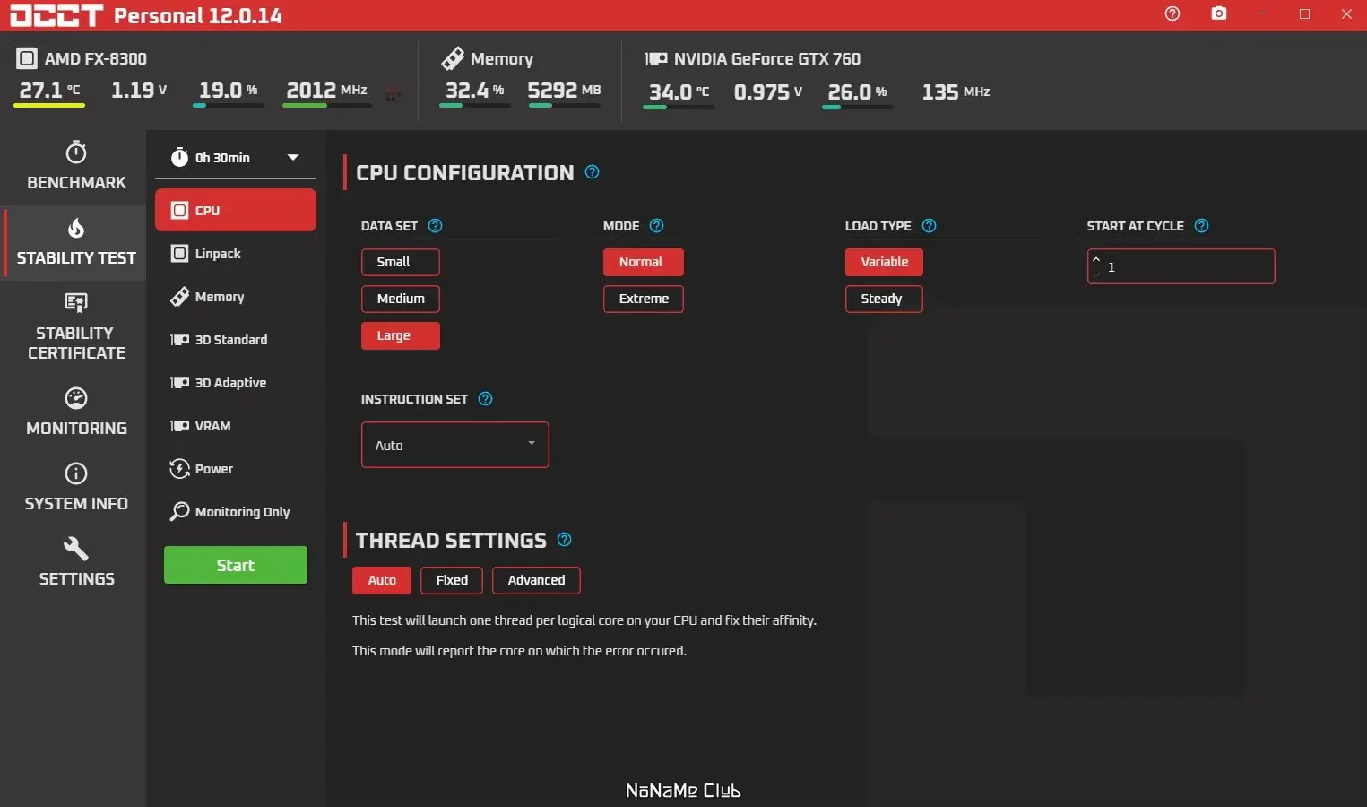Set mode to Extreme
This screenshot has width=1367, height=807.
[x=644, y=299]
